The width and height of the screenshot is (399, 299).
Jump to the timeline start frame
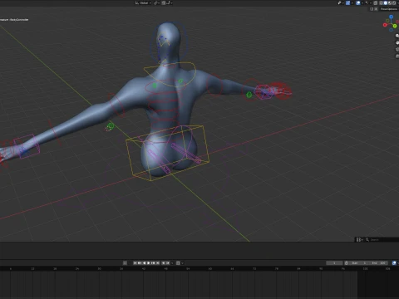click(135, 263)
